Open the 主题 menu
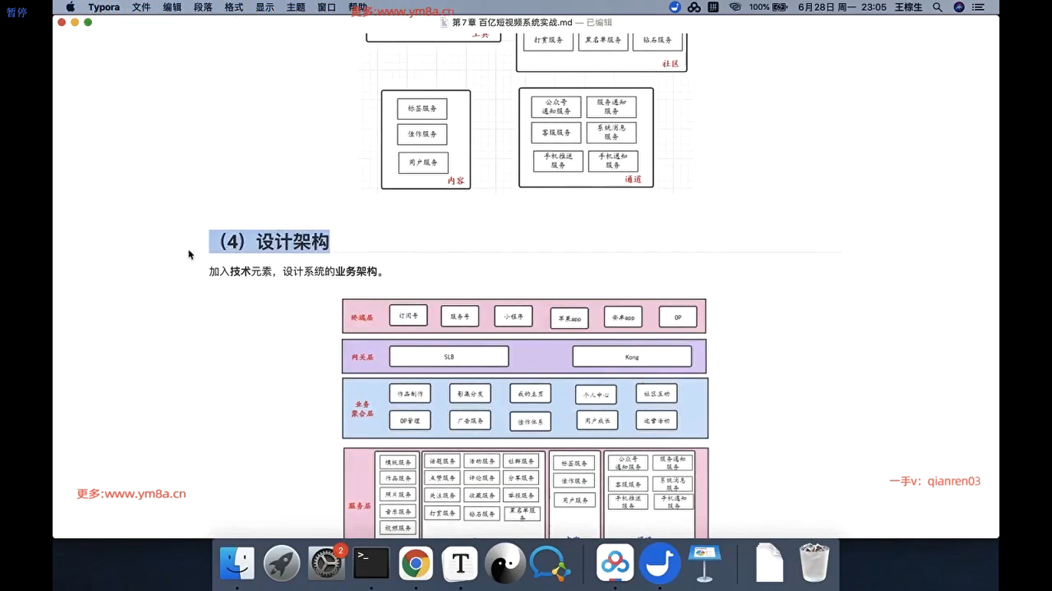The image size is (1052, 591). [x=296, y=7]
